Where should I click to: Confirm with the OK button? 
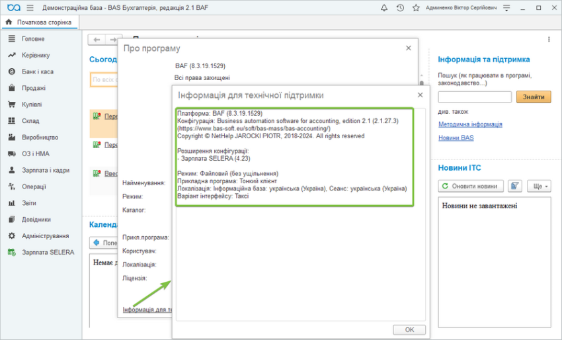pos(409,329)
